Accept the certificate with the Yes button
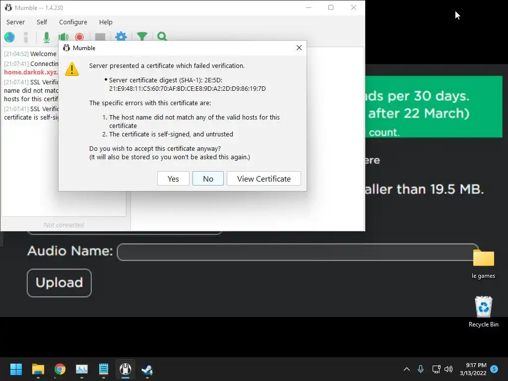 (x=173, y=179)
